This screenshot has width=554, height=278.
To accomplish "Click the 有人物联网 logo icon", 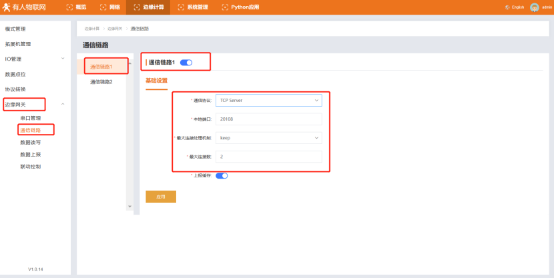I will point(7,7).
